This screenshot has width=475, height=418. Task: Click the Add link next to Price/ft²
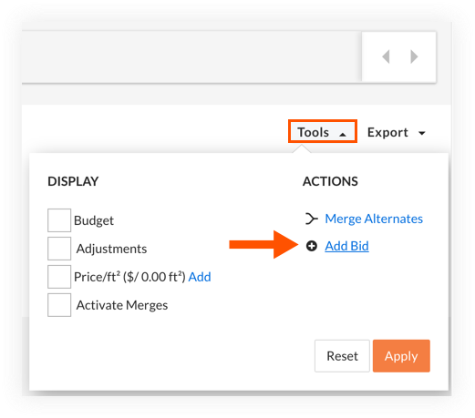tap(200, 277)
